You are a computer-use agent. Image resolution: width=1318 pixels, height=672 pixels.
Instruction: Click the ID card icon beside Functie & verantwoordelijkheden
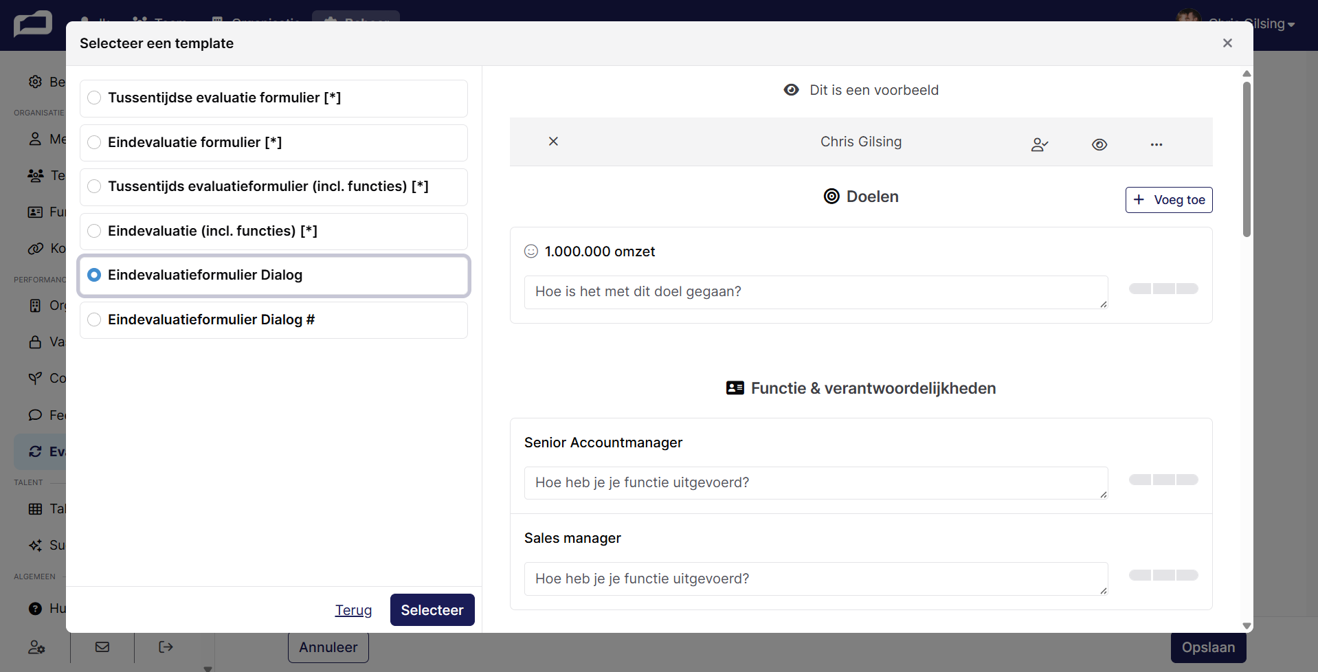735,388
